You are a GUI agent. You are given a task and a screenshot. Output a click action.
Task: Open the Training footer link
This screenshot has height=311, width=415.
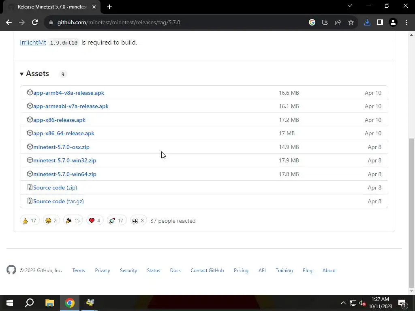click(284, 271)
